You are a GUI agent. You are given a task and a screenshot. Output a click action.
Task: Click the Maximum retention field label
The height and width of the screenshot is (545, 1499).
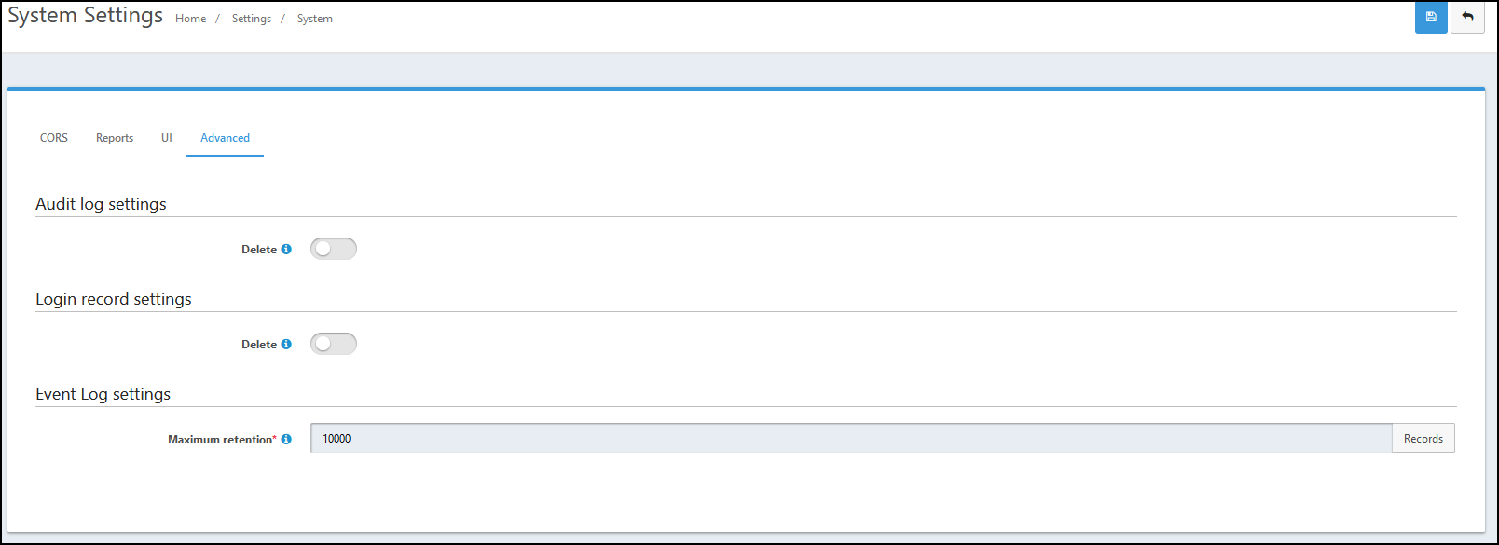pyautogui.click(x=222, y=439)
